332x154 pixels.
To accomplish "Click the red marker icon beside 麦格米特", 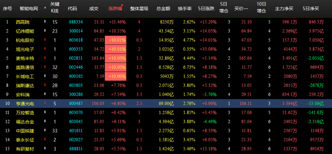I will coord(45,58).
